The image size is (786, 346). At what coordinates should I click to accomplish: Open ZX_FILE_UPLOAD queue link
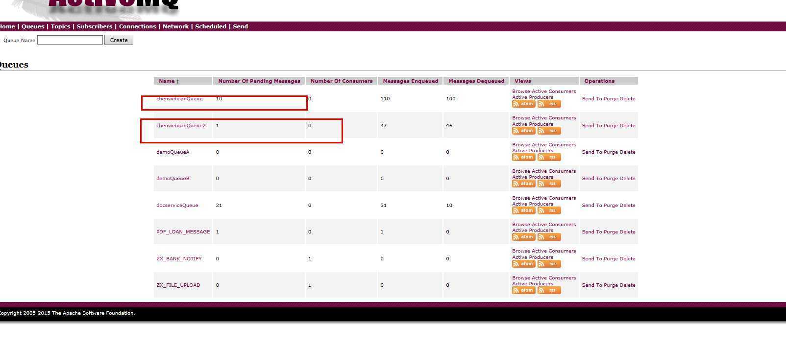point(178,285)
